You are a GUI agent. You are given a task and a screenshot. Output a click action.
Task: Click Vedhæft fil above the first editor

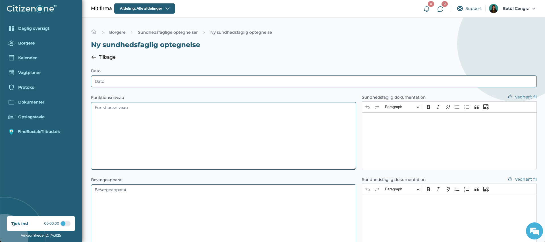522,97
